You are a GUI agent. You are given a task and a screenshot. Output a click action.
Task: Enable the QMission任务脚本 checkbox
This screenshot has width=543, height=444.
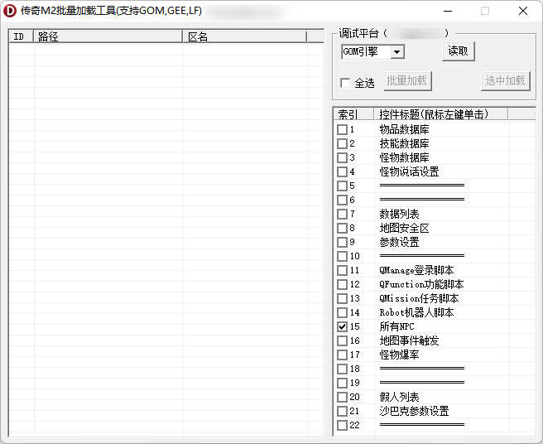[x=342, y=298]
